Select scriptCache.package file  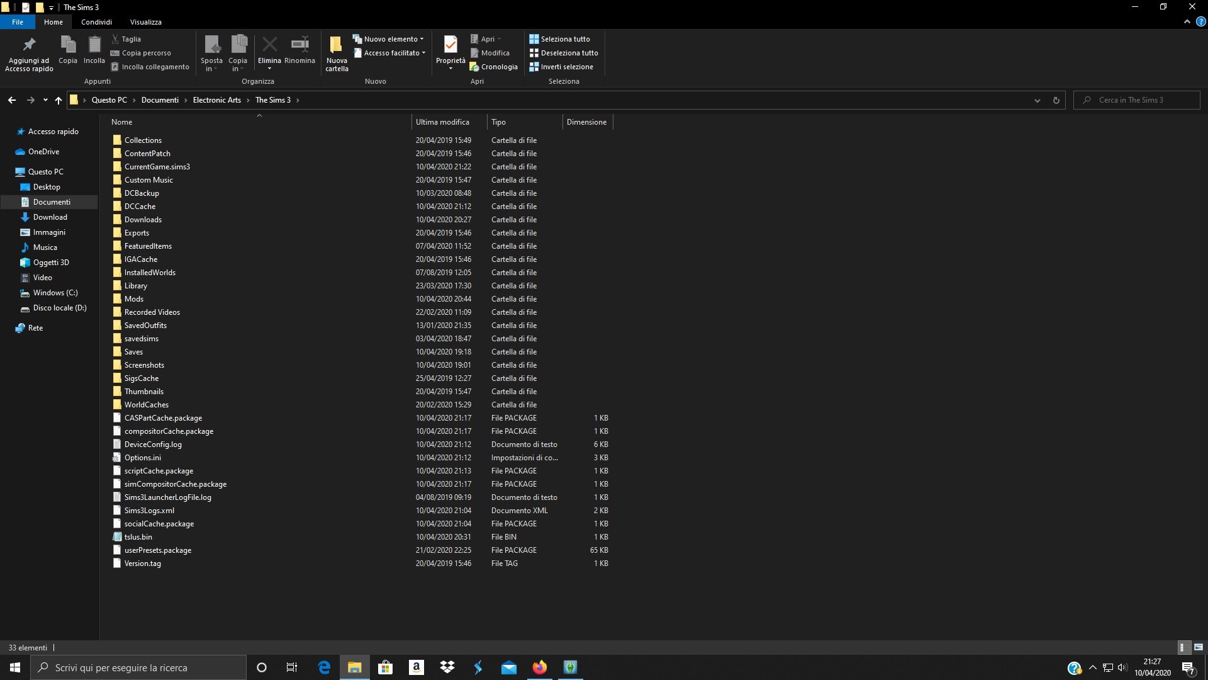click(x=159, y=471)
